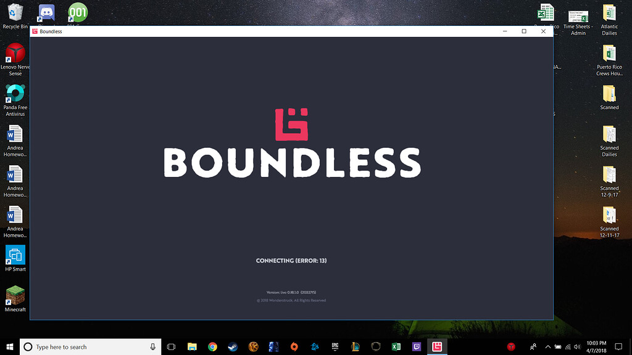Select the HP Smart desktop shortcut
The width and height of the screenshot is (632, 355).
pos(15,258)
